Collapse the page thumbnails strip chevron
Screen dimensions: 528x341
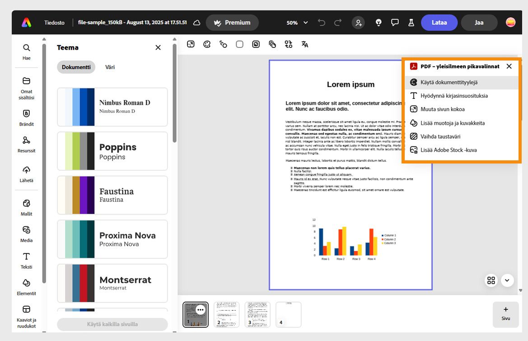(507, 280)
